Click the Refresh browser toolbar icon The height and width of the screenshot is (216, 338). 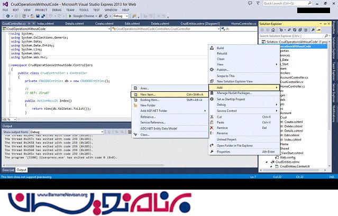point(106,16)
